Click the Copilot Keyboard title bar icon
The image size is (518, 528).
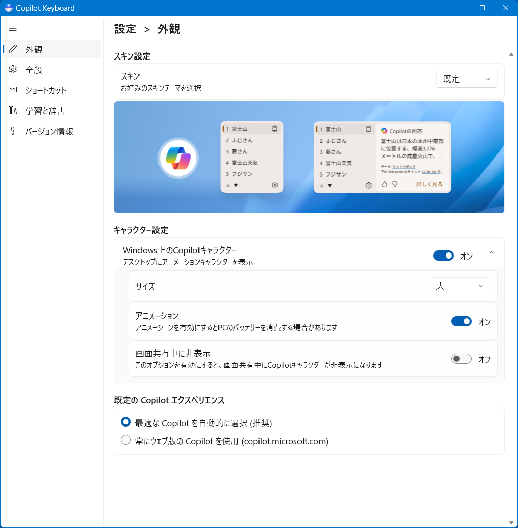[x=8, y=8]
